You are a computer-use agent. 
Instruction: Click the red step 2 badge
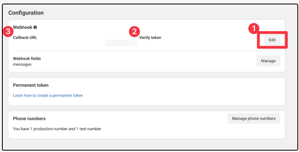pos(134,31)
